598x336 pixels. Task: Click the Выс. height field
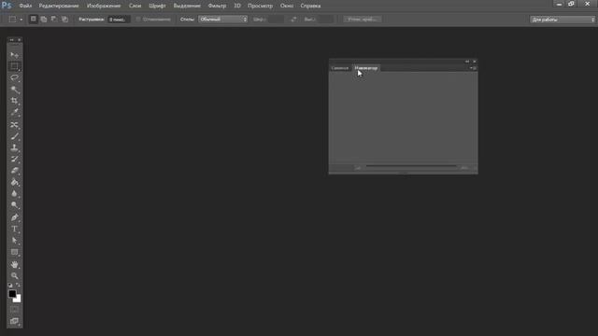[x=325, y=19]
